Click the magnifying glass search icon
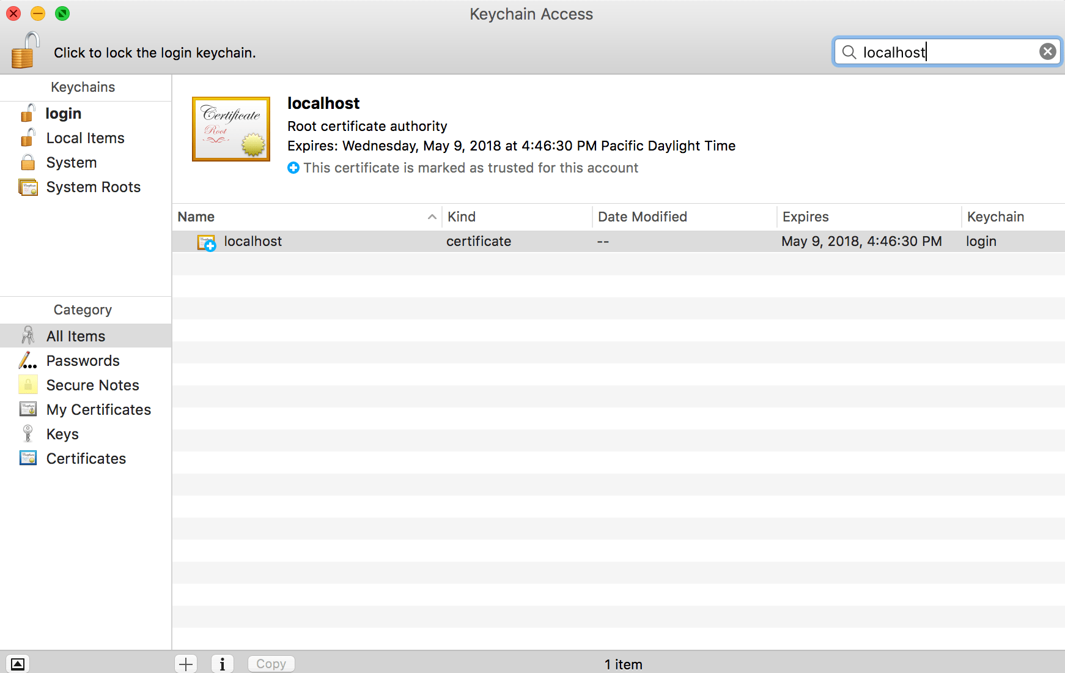1065x673 pixels. coord(849,52)
